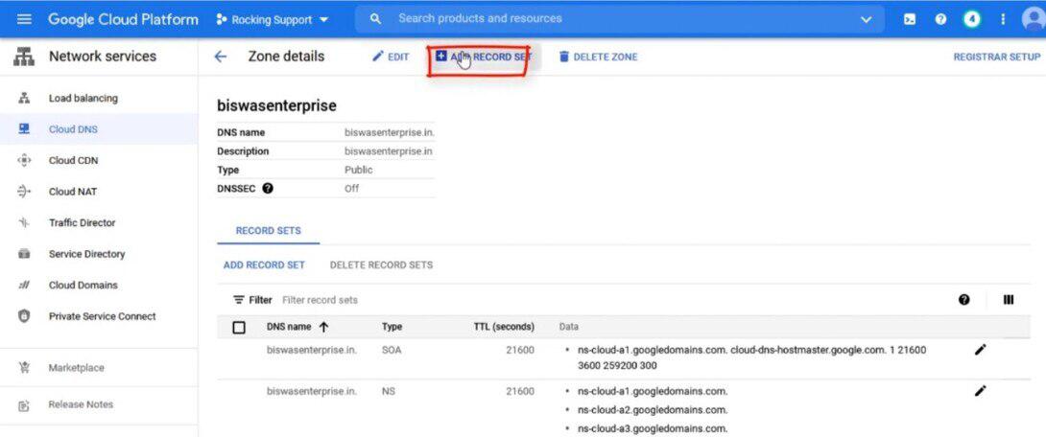Open Traffic Director in sidebar
The width and height of the screenshot is (1046, 437).
[x=83, y=223]
